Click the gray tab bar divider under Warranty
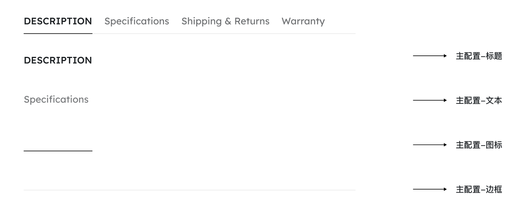Screen dimensions: 522x210 [303, 34]
